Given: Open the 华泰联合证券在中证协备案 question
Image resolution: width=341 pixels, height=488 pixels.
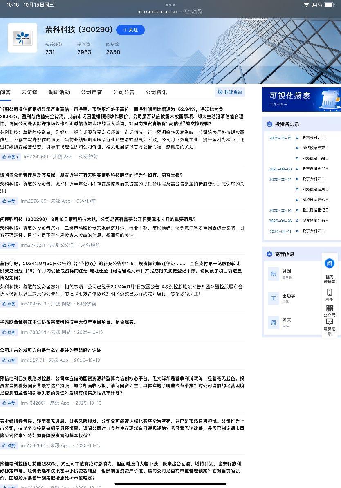Looking at the screenshot, I should 68,322.
